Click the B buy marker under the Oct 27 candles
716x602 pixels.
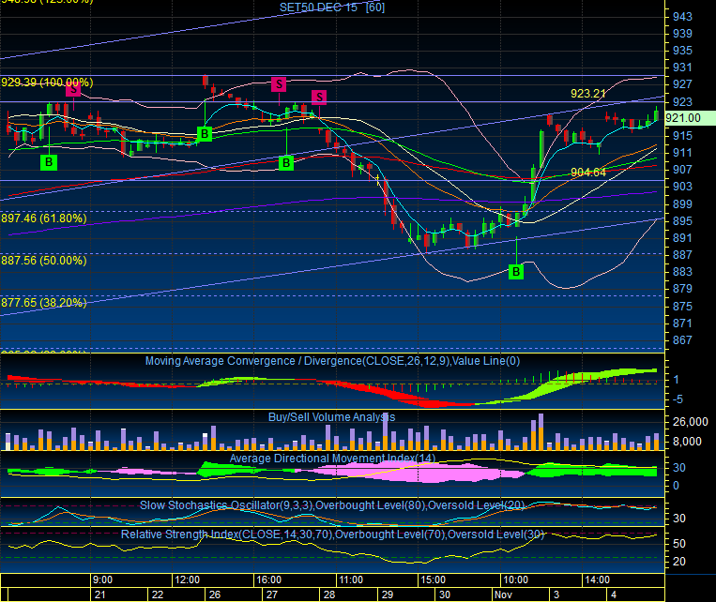click(286, 162)
